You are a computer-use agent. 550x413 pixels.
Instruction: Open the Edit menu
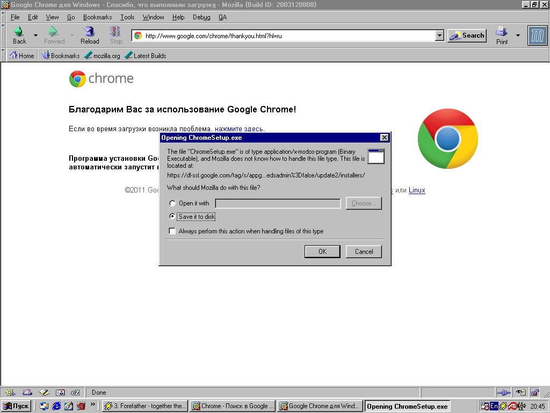pyautogui.click(x=33, y=17)
